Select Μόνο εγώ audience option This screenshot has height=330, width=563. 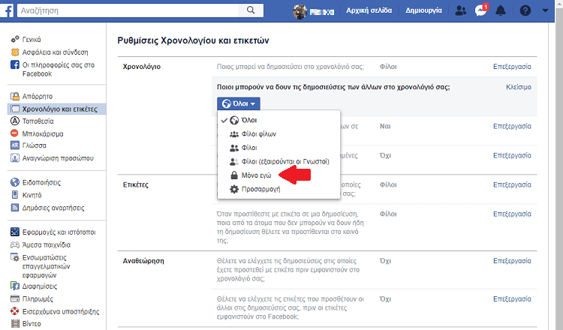[278, 175]
